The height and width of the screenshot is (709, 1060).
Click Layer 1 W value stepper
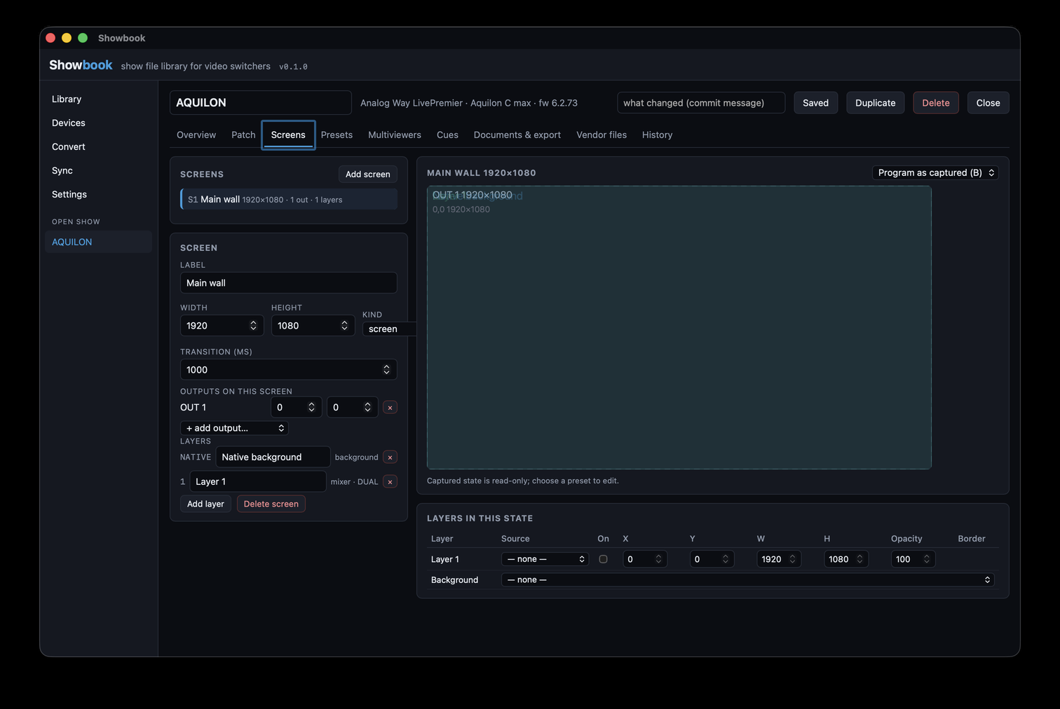click(x=792, y=559)
